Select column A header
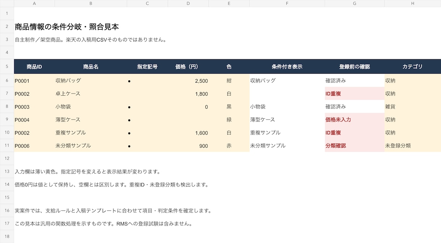 point(34,3)
